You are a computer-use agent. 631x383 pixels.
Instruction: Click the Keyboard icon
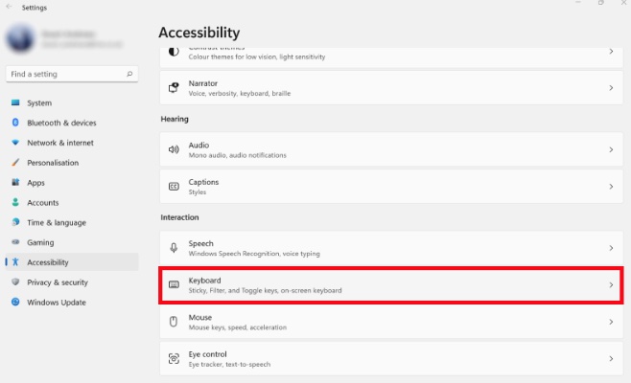pos(174,285)
